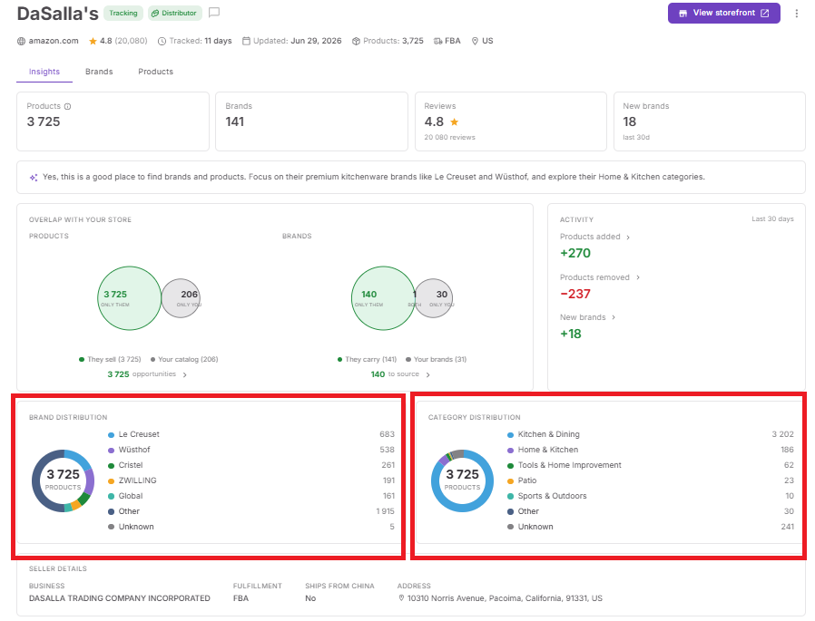This screenshot has width=815, height=621.
Task: Click the green 3 725 only-them products circle
Action: [130, 298]
